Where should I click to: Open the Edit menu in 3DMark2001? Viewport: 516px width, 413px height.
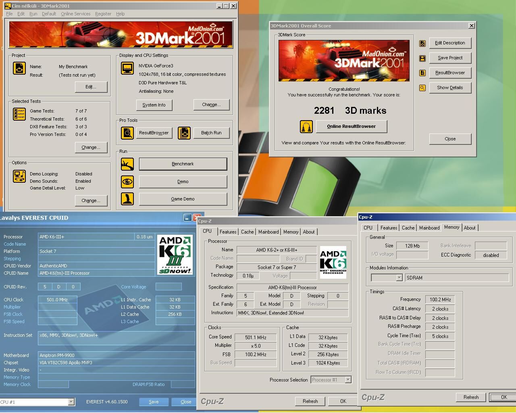tap(21, 14)
